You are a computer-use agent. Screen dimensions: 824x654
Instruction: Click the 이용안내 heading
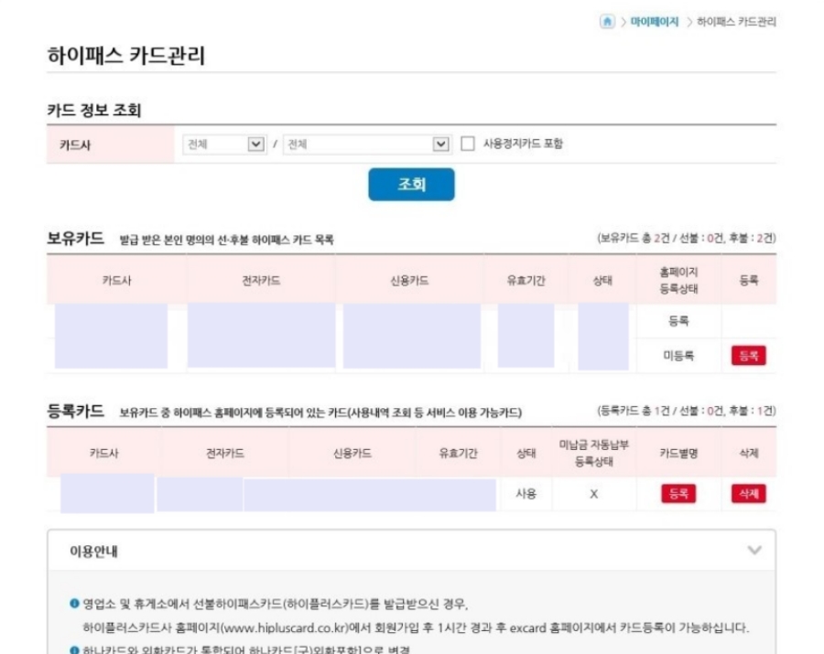(93, 552)
